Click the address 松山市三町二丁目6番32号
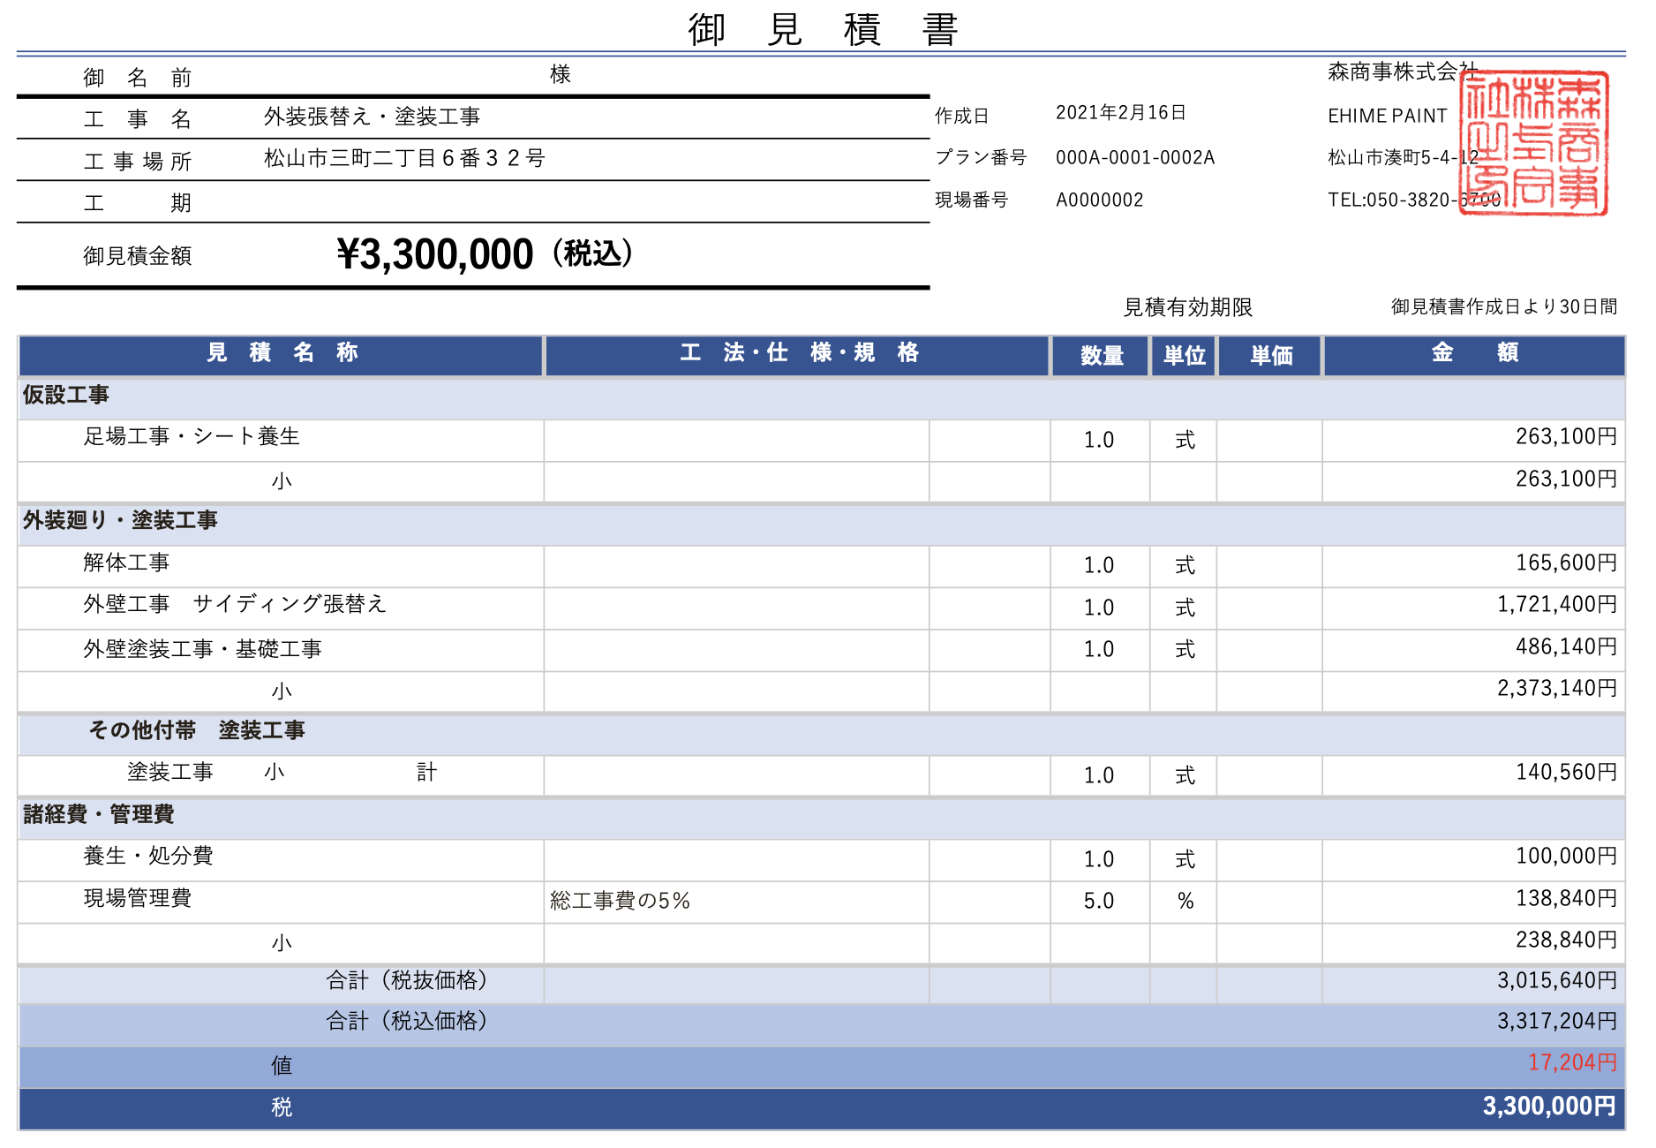The width and height of the screenshot is (1656, 1148). click(x=404, y=158)
